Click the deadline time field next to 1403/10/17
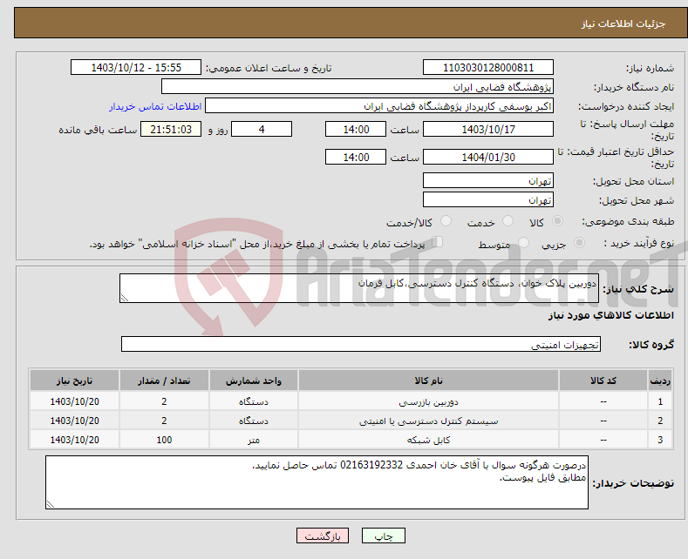The width and height of the screenshot is (688, 559). point(356,129)
